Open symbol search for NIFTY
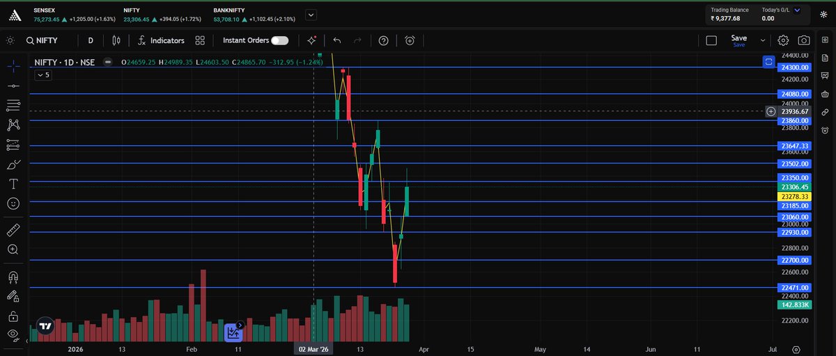The image size is (836, 356). click(x=42, y=40)
